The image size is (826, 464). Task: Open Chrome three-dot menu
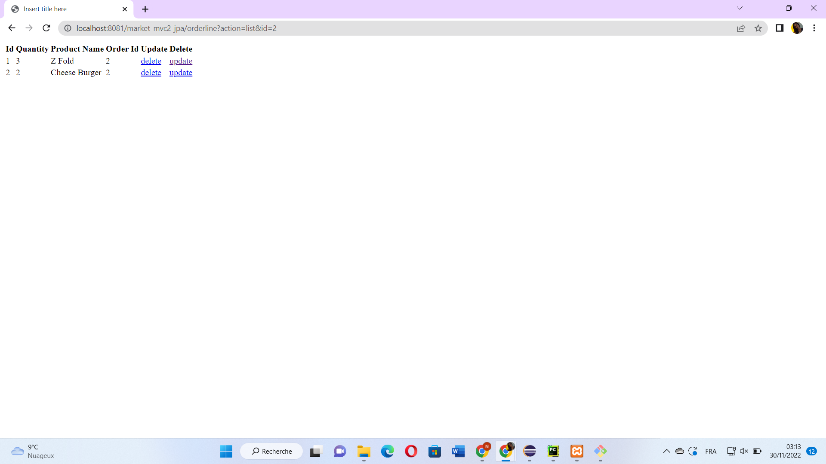pyautogui.click(x=814, y=28)
